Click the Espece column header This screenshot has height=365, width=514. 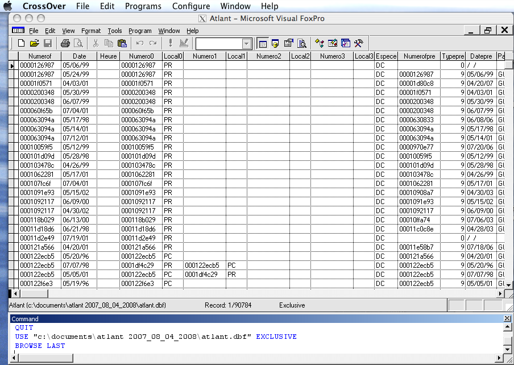tap(386, 56)
